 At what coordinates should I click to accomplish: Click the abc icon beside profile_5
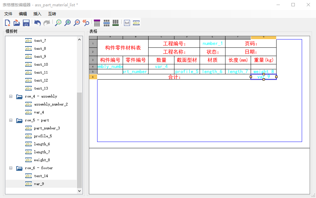[29, 136]
